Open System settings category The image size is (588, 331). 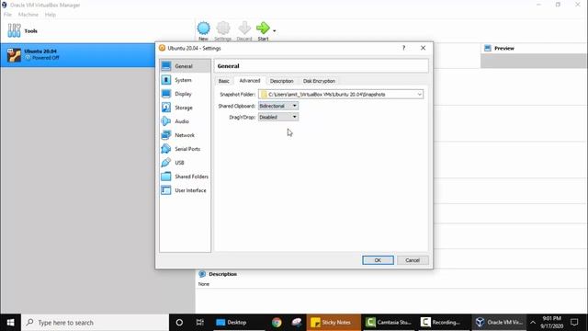pos(185,80)
